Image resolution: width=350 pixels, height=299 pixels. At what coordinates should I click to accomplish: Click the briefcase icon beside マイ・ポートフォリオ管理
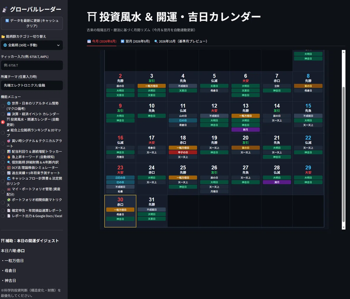(x=9, y=189)
